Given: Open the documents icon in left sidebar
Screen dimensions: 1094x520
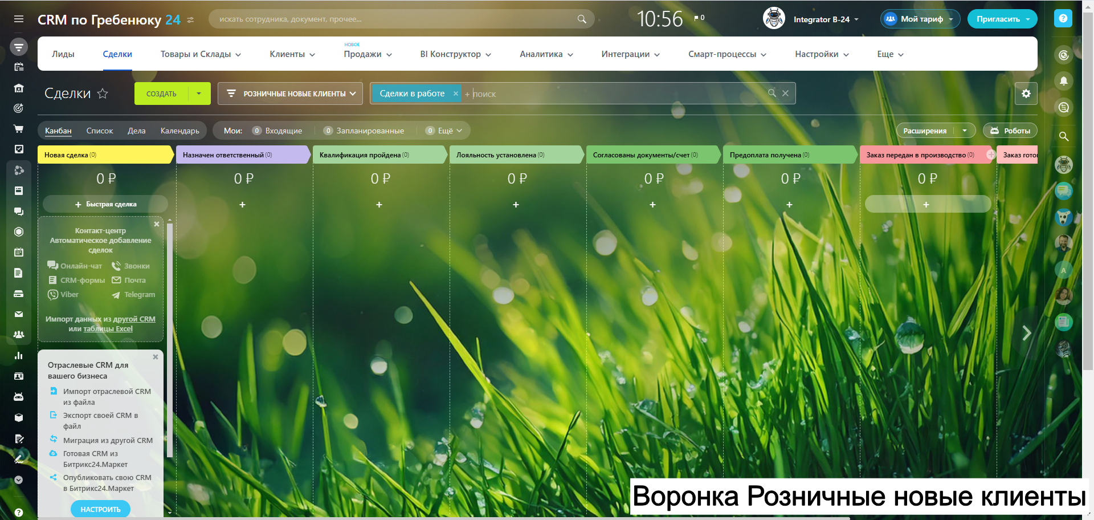Looking at the screenshot, I should pos(19,273).
